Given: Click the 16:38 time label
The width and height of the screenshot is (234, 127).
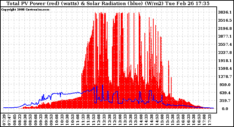Looking at the screenshot, I should [194, 120].
